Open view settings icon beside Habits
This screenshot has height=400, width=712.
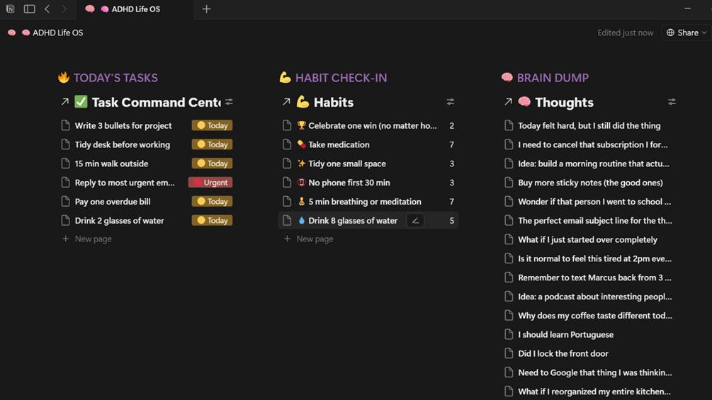[x=451, y=102]
